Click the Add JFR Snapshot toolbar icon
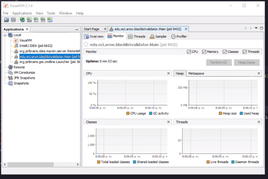Viewport: 268px width, 179px height. [43, 20]
